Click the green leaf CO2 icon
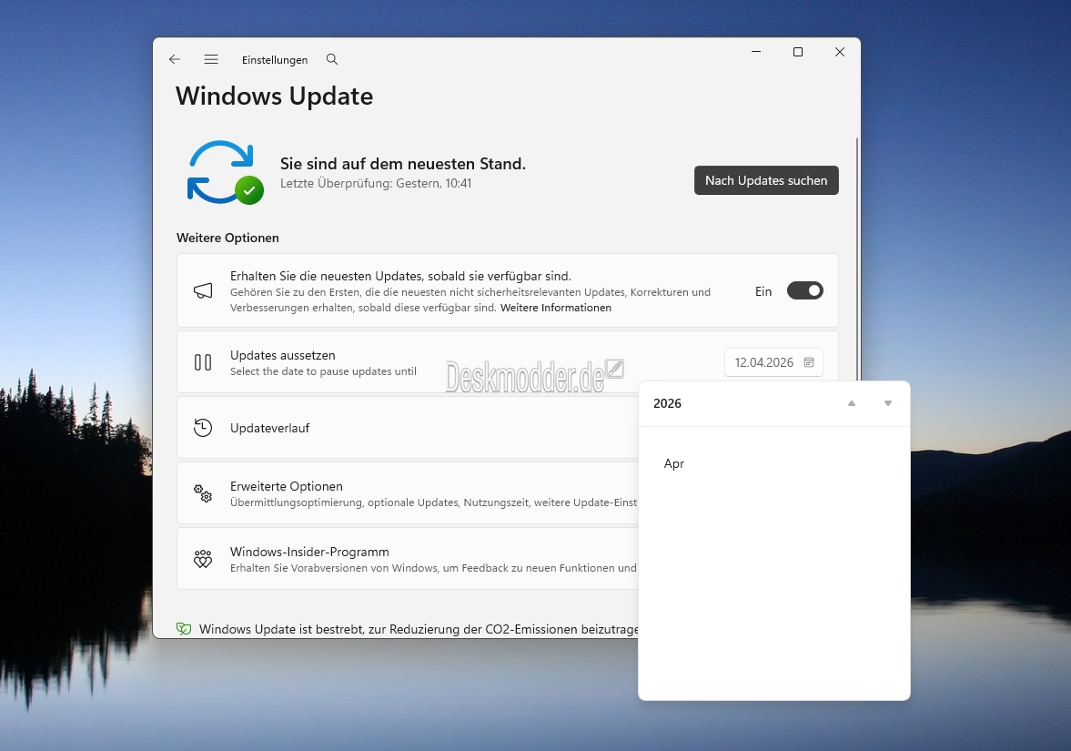Image resolution: width=1071 pixels, height=751 pixels. [184, 629]
